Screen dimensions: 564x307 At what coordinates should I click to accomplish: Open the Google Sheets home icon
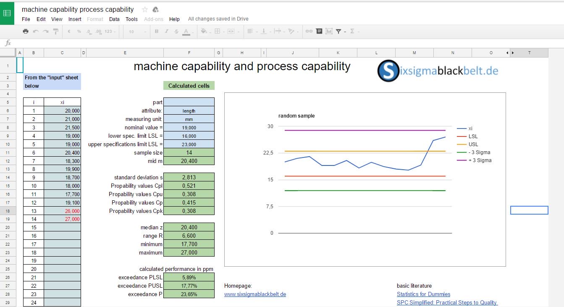pos(7,13)
